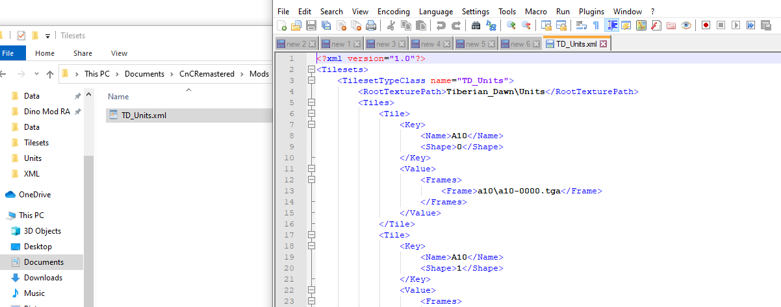Create a new document in Notepad++

click(x=282, y=25)
